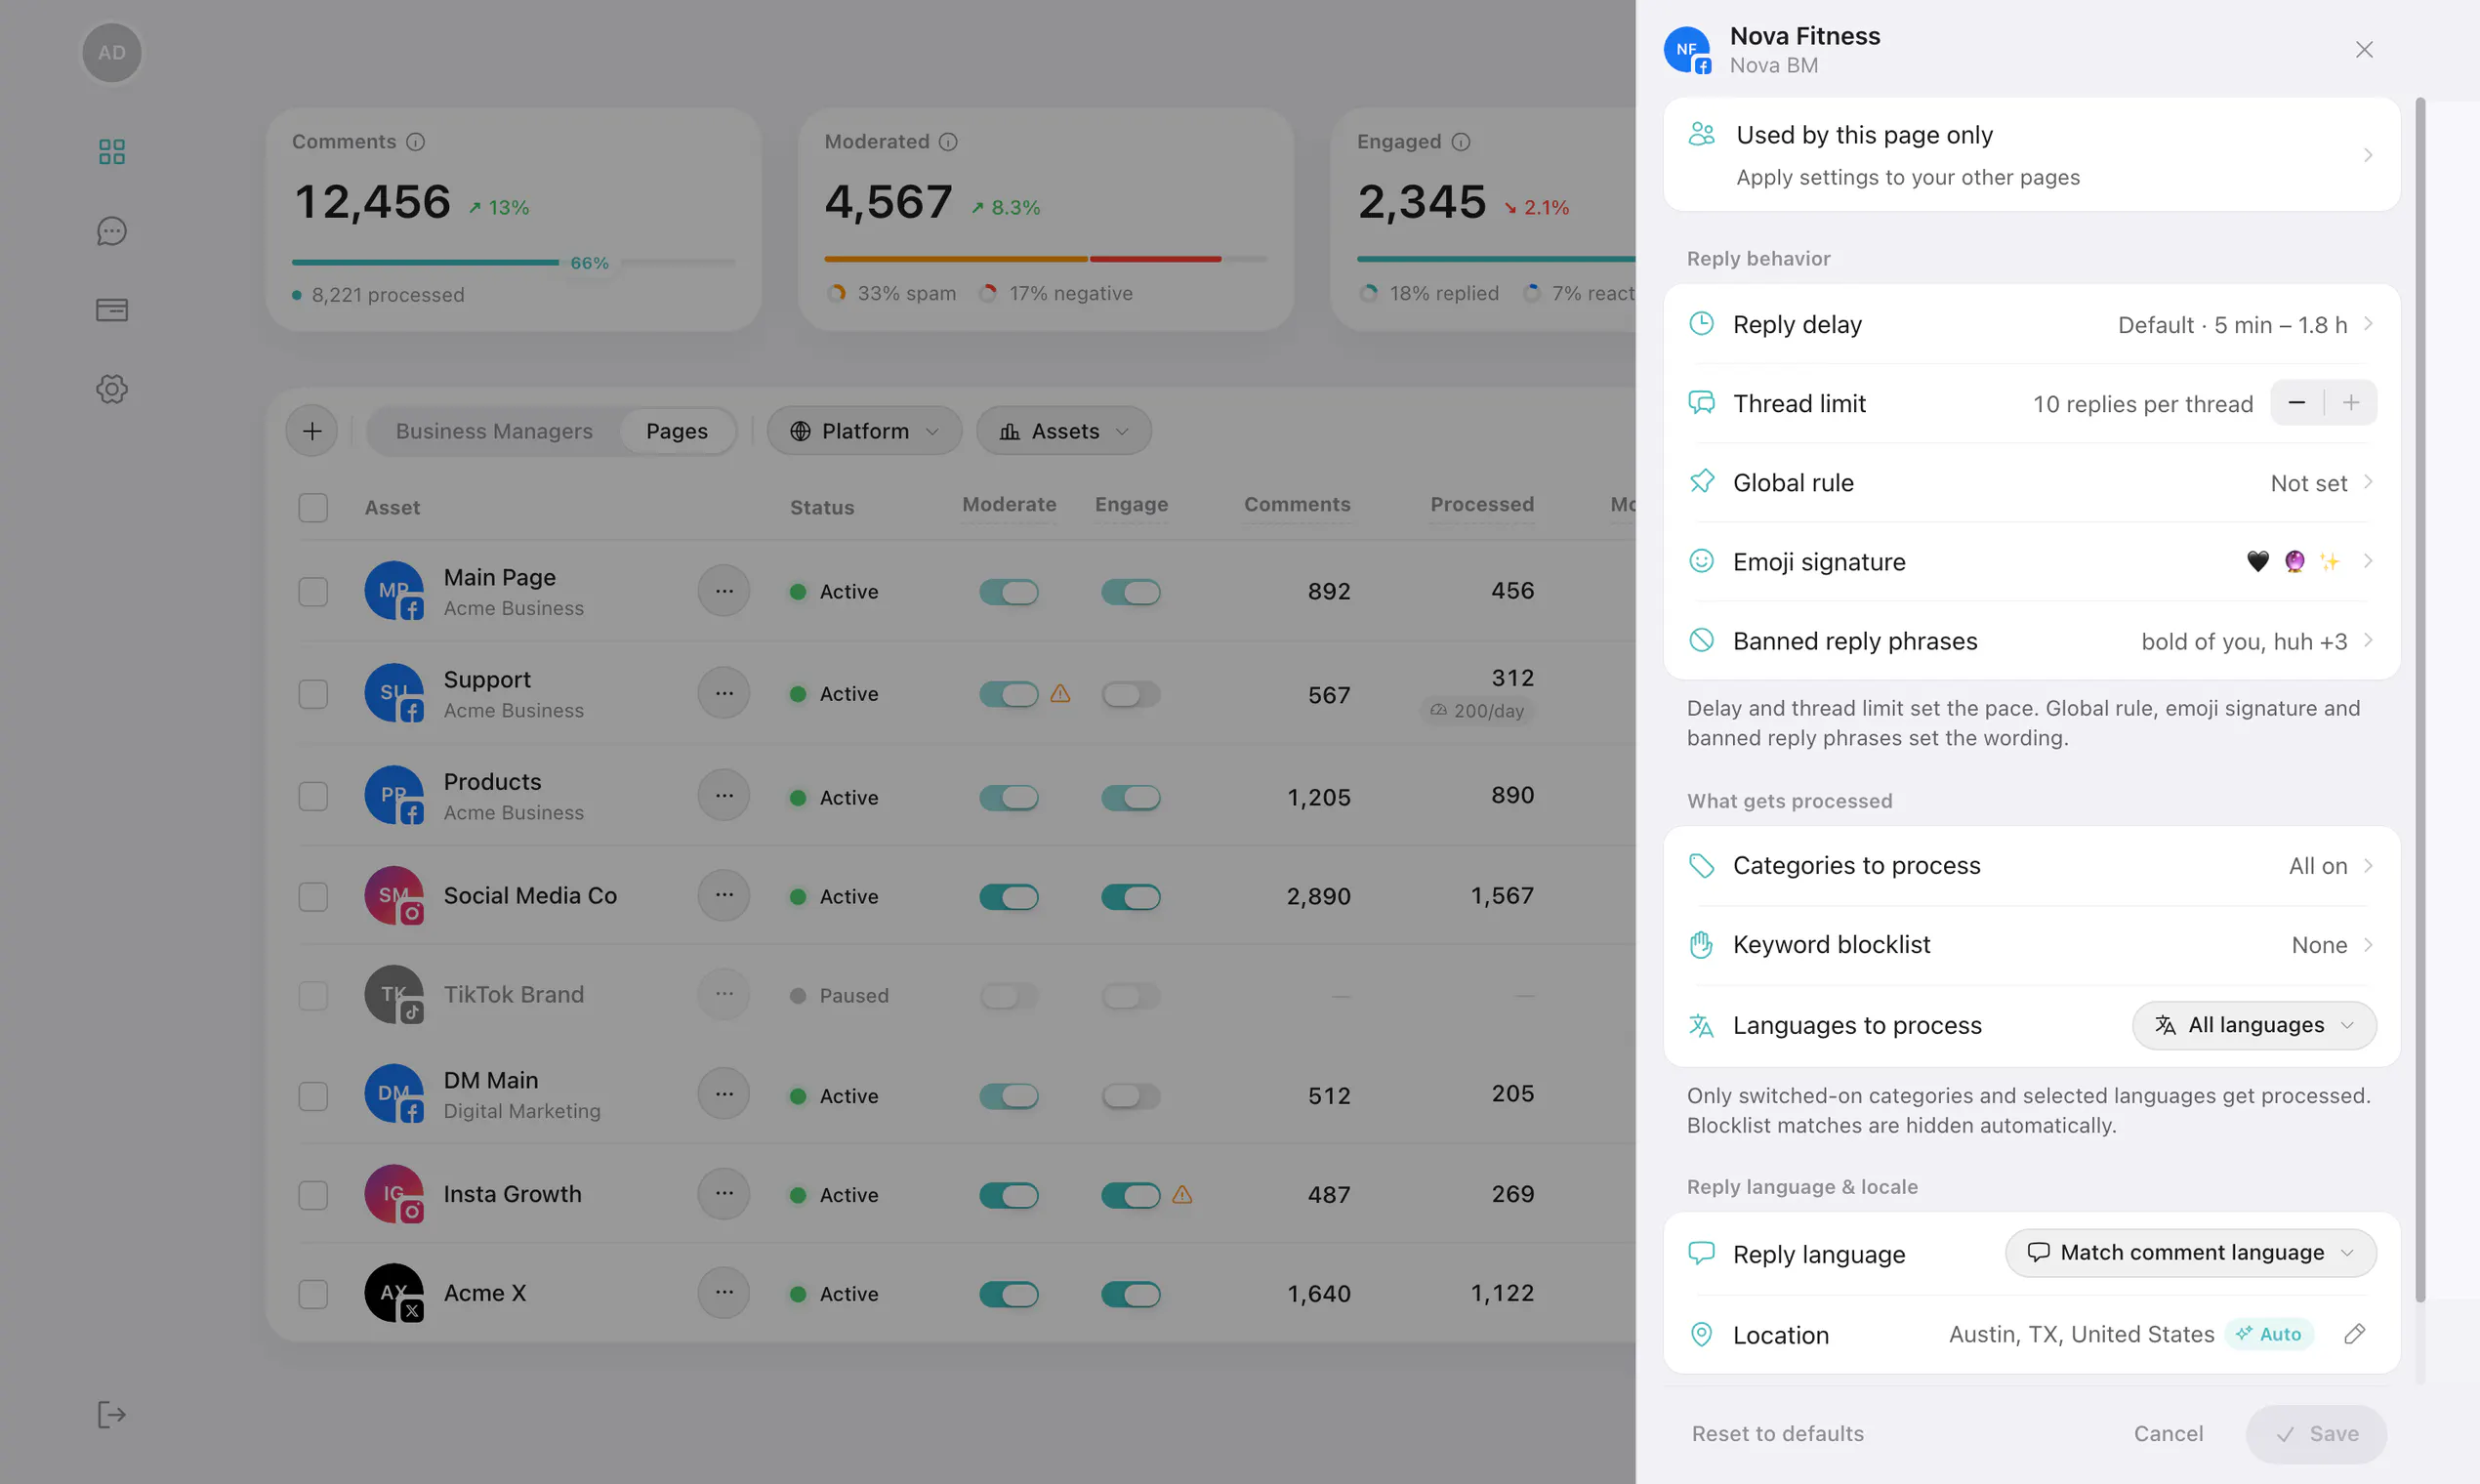Open the Categories to process row
This screenshot has width=2480, height=1484.
(2031, 865)
